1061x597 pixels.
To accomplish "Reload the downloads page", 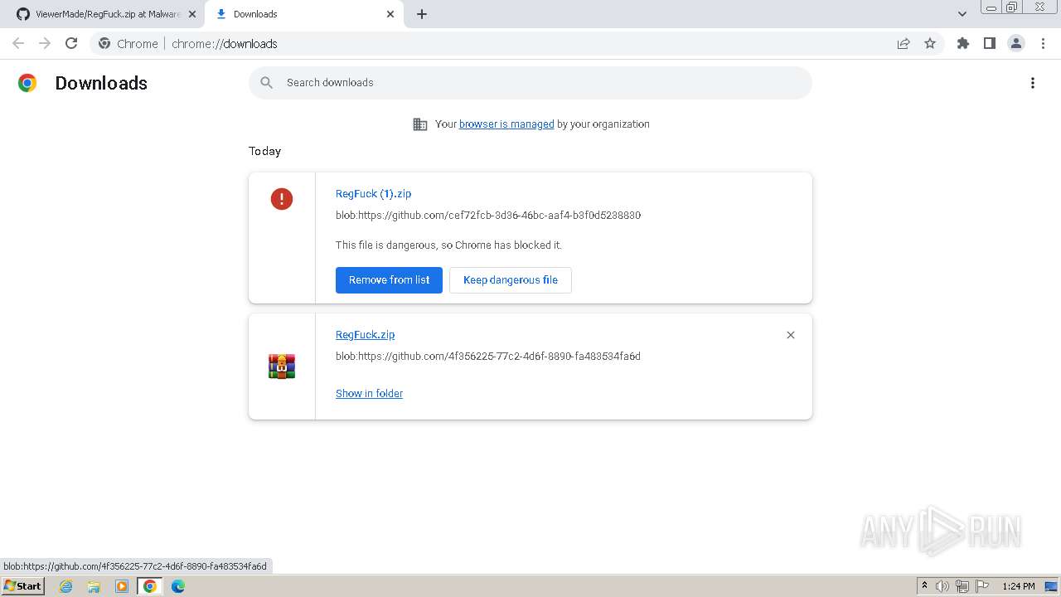I will [x=71, y=43].
